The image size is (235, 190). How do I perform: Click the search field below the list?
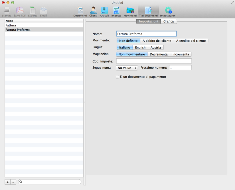click(x=50, y=182)
